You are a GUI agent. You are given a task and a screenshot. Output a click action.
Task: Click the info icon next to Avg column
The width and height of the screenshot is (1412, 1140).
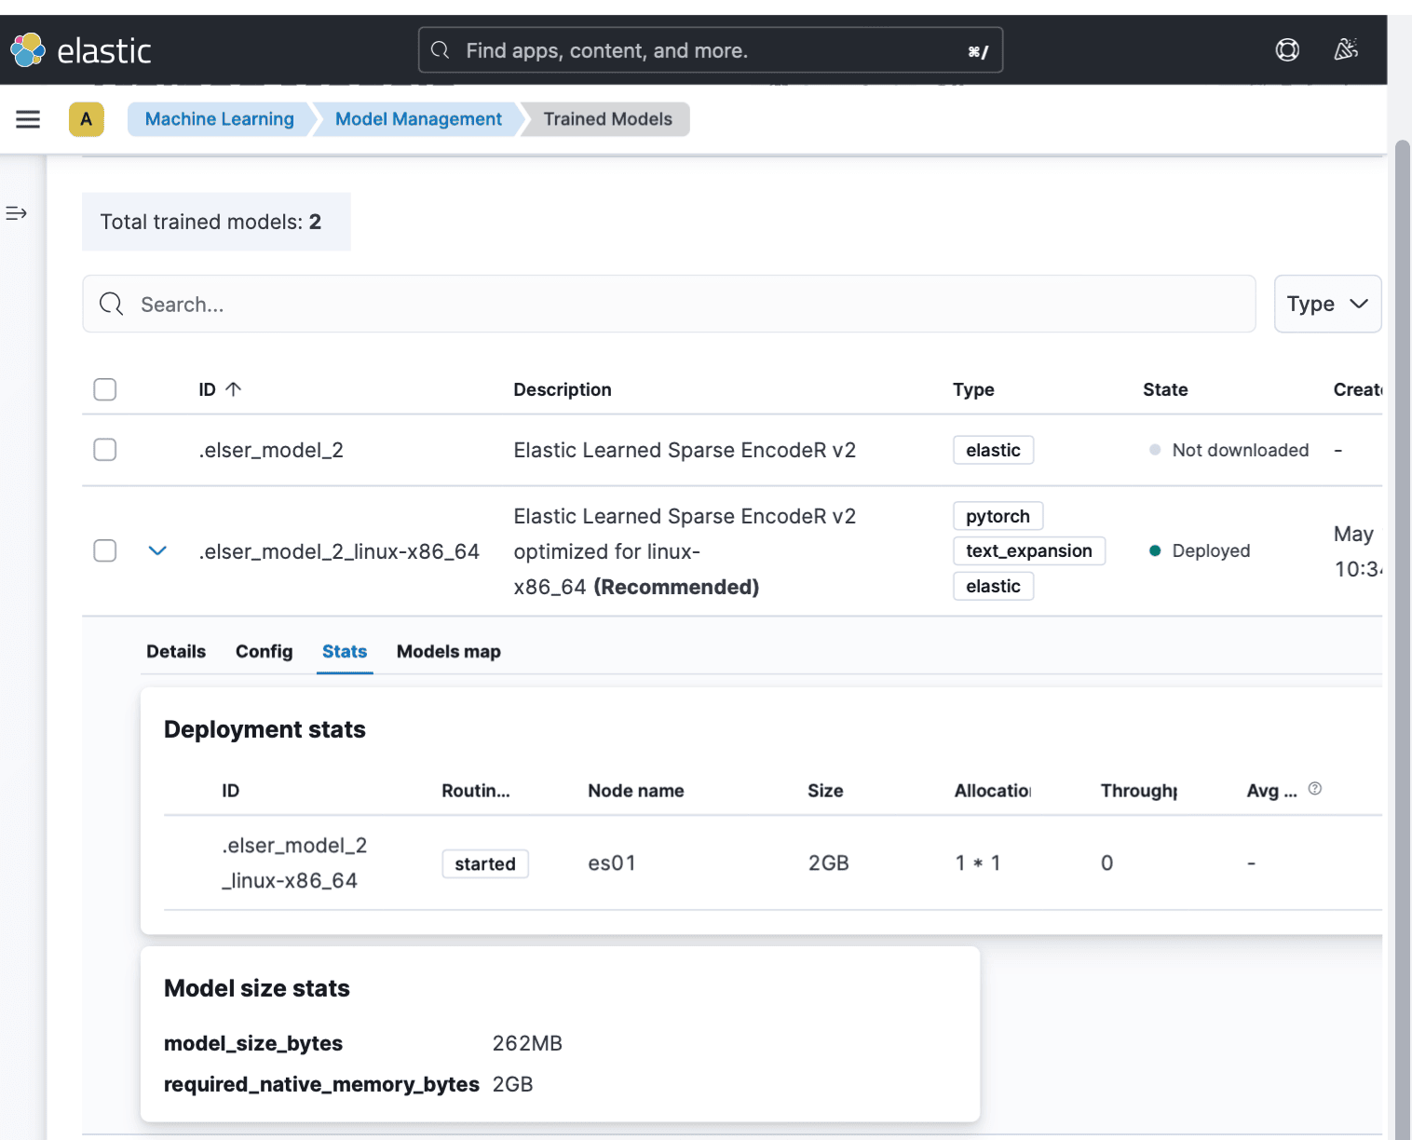pyautogui.click(x=1315, y=789)
